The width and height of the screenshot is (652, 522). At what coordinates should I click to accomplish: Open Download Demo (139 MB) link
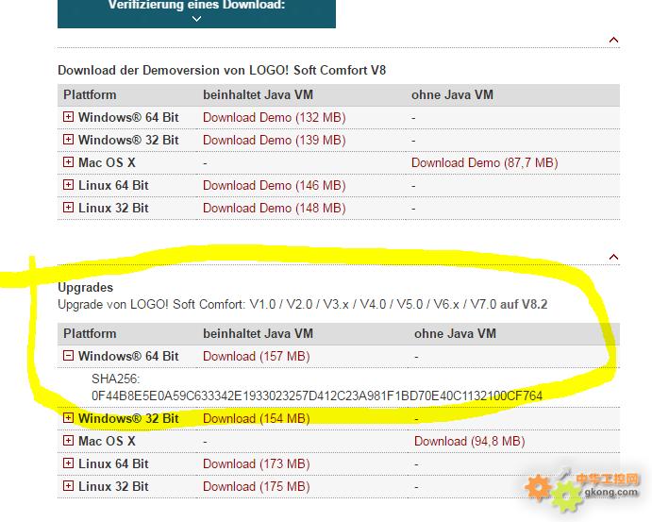274,140
